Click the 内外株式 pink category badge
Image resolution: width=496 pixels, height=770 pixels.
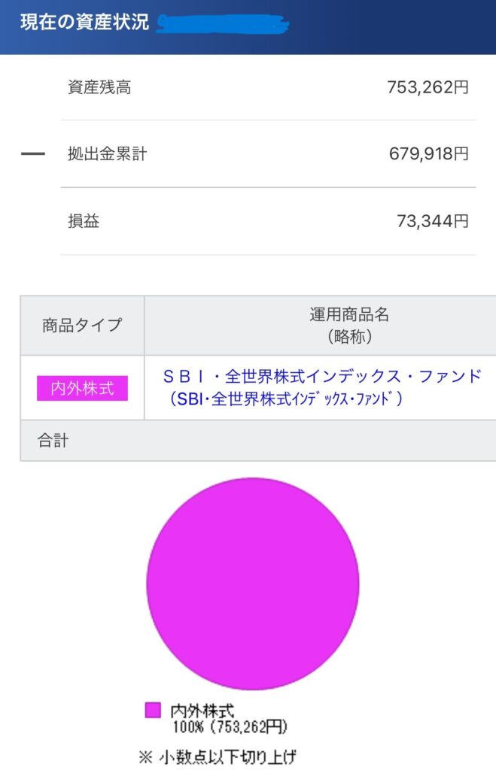(x=82, y=389)
